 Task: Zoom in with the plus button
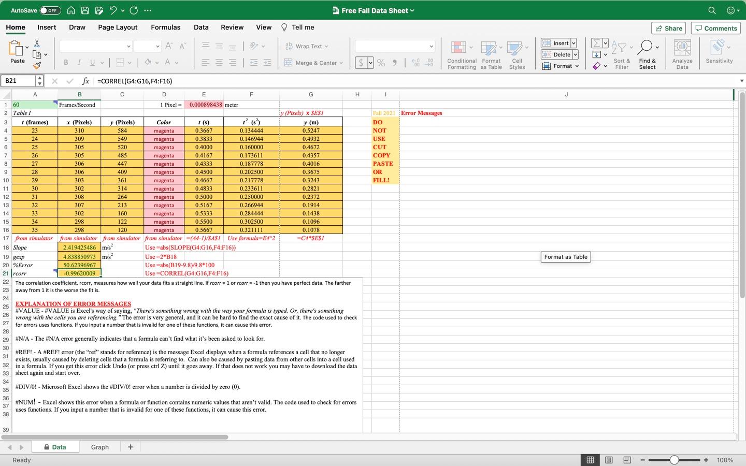[706, 460]
